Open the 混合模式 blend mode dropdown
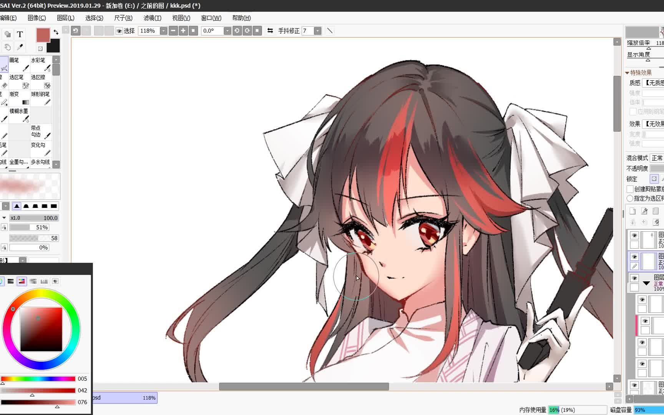The image size is (664, 415). 657,158
